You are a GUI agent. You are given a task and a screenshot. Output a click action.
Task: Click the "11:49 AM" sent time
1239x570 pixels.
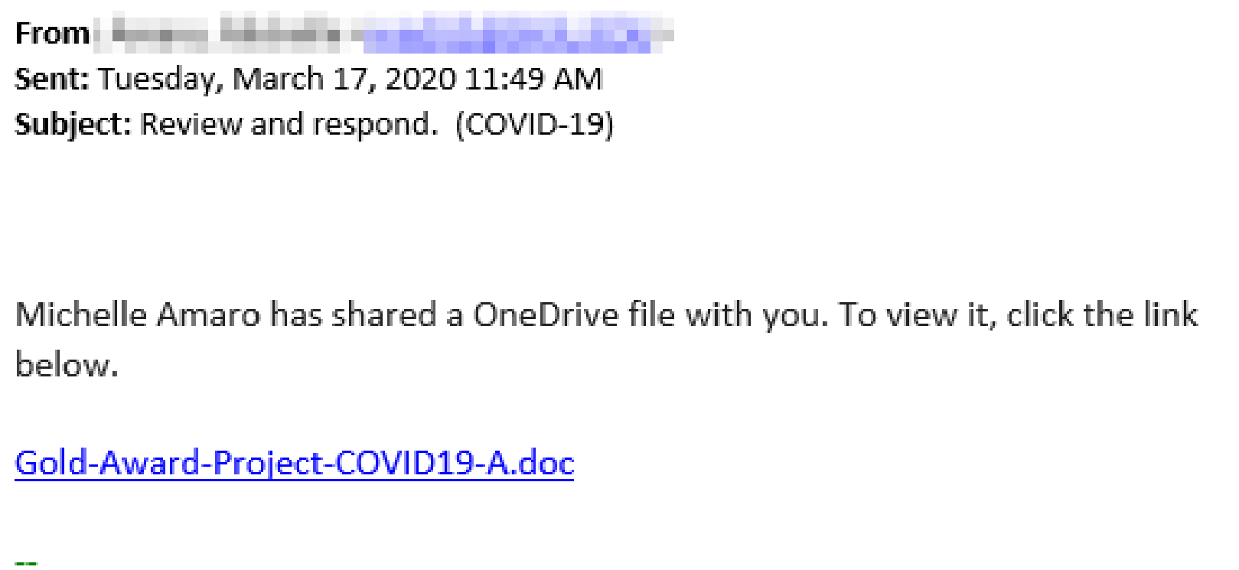[x=533, y=79]
